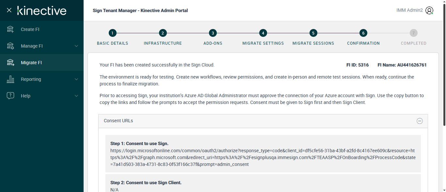446x192 pixels.
Task: Expand the Reporting submenu chevron
Action: (x=76, y=79)
